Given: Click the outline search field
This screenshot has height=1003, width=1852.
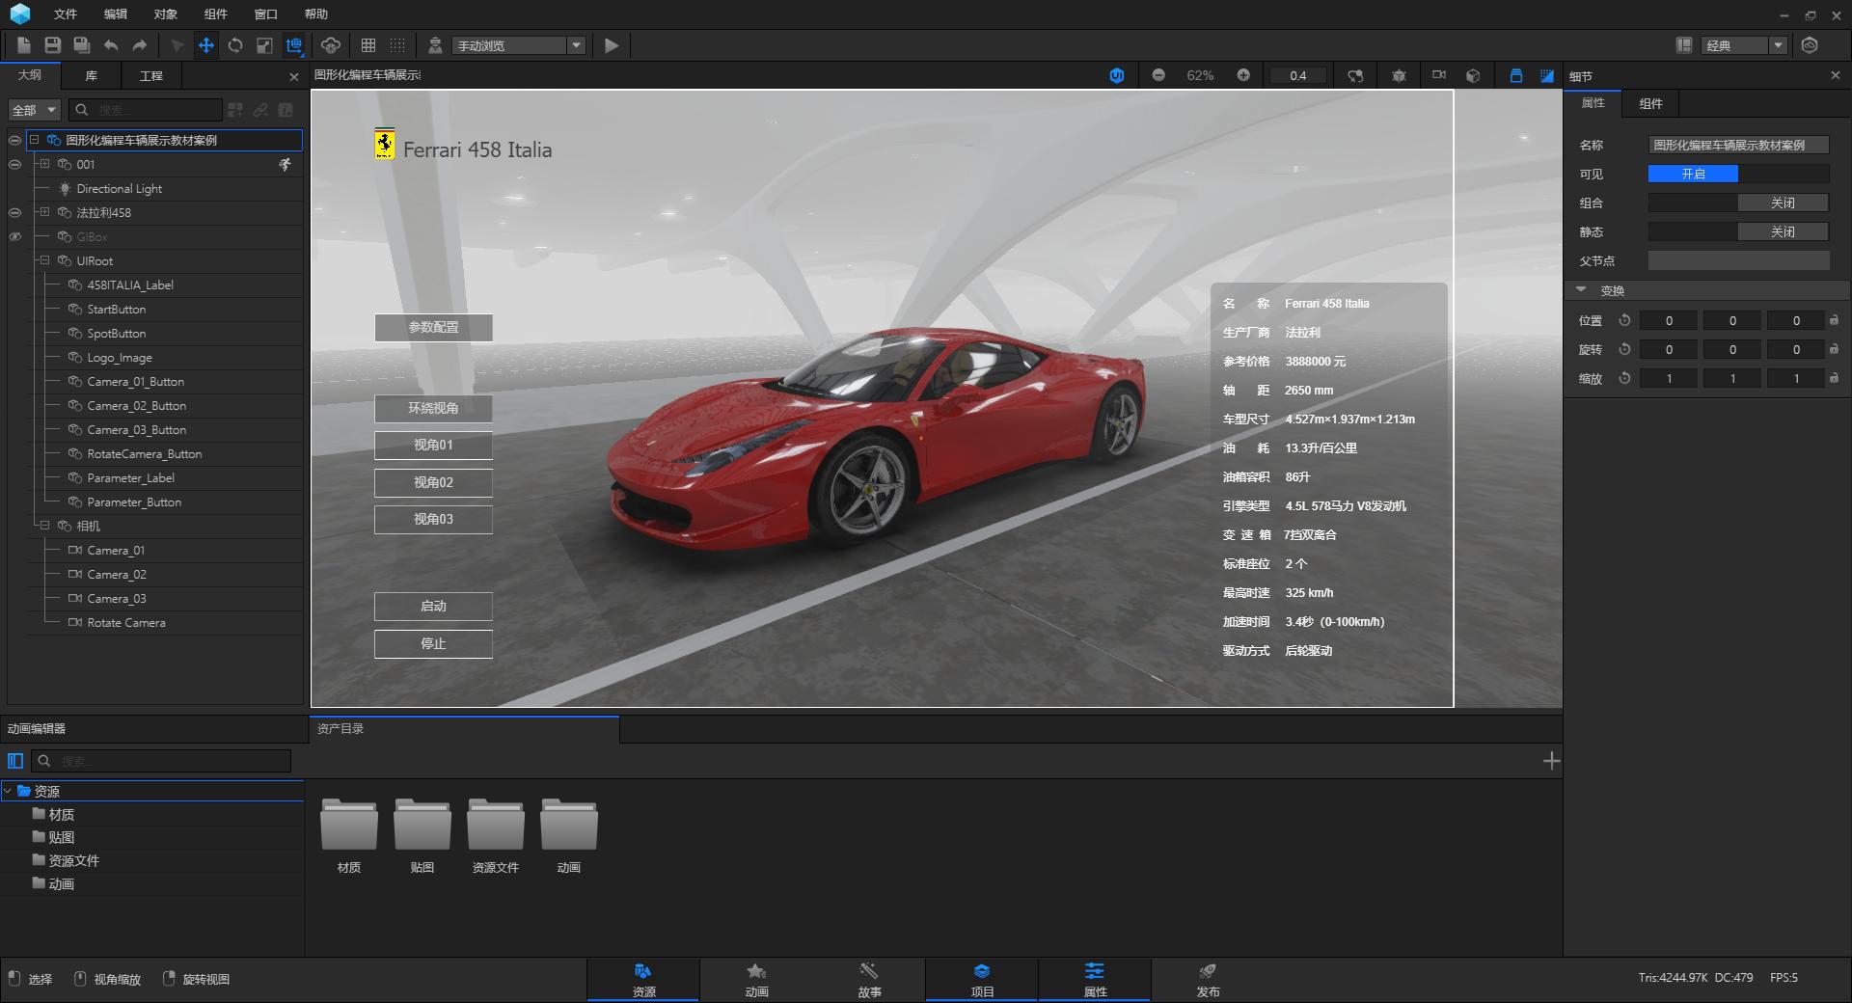Looking at the screenshot, I should click(147, 110).
